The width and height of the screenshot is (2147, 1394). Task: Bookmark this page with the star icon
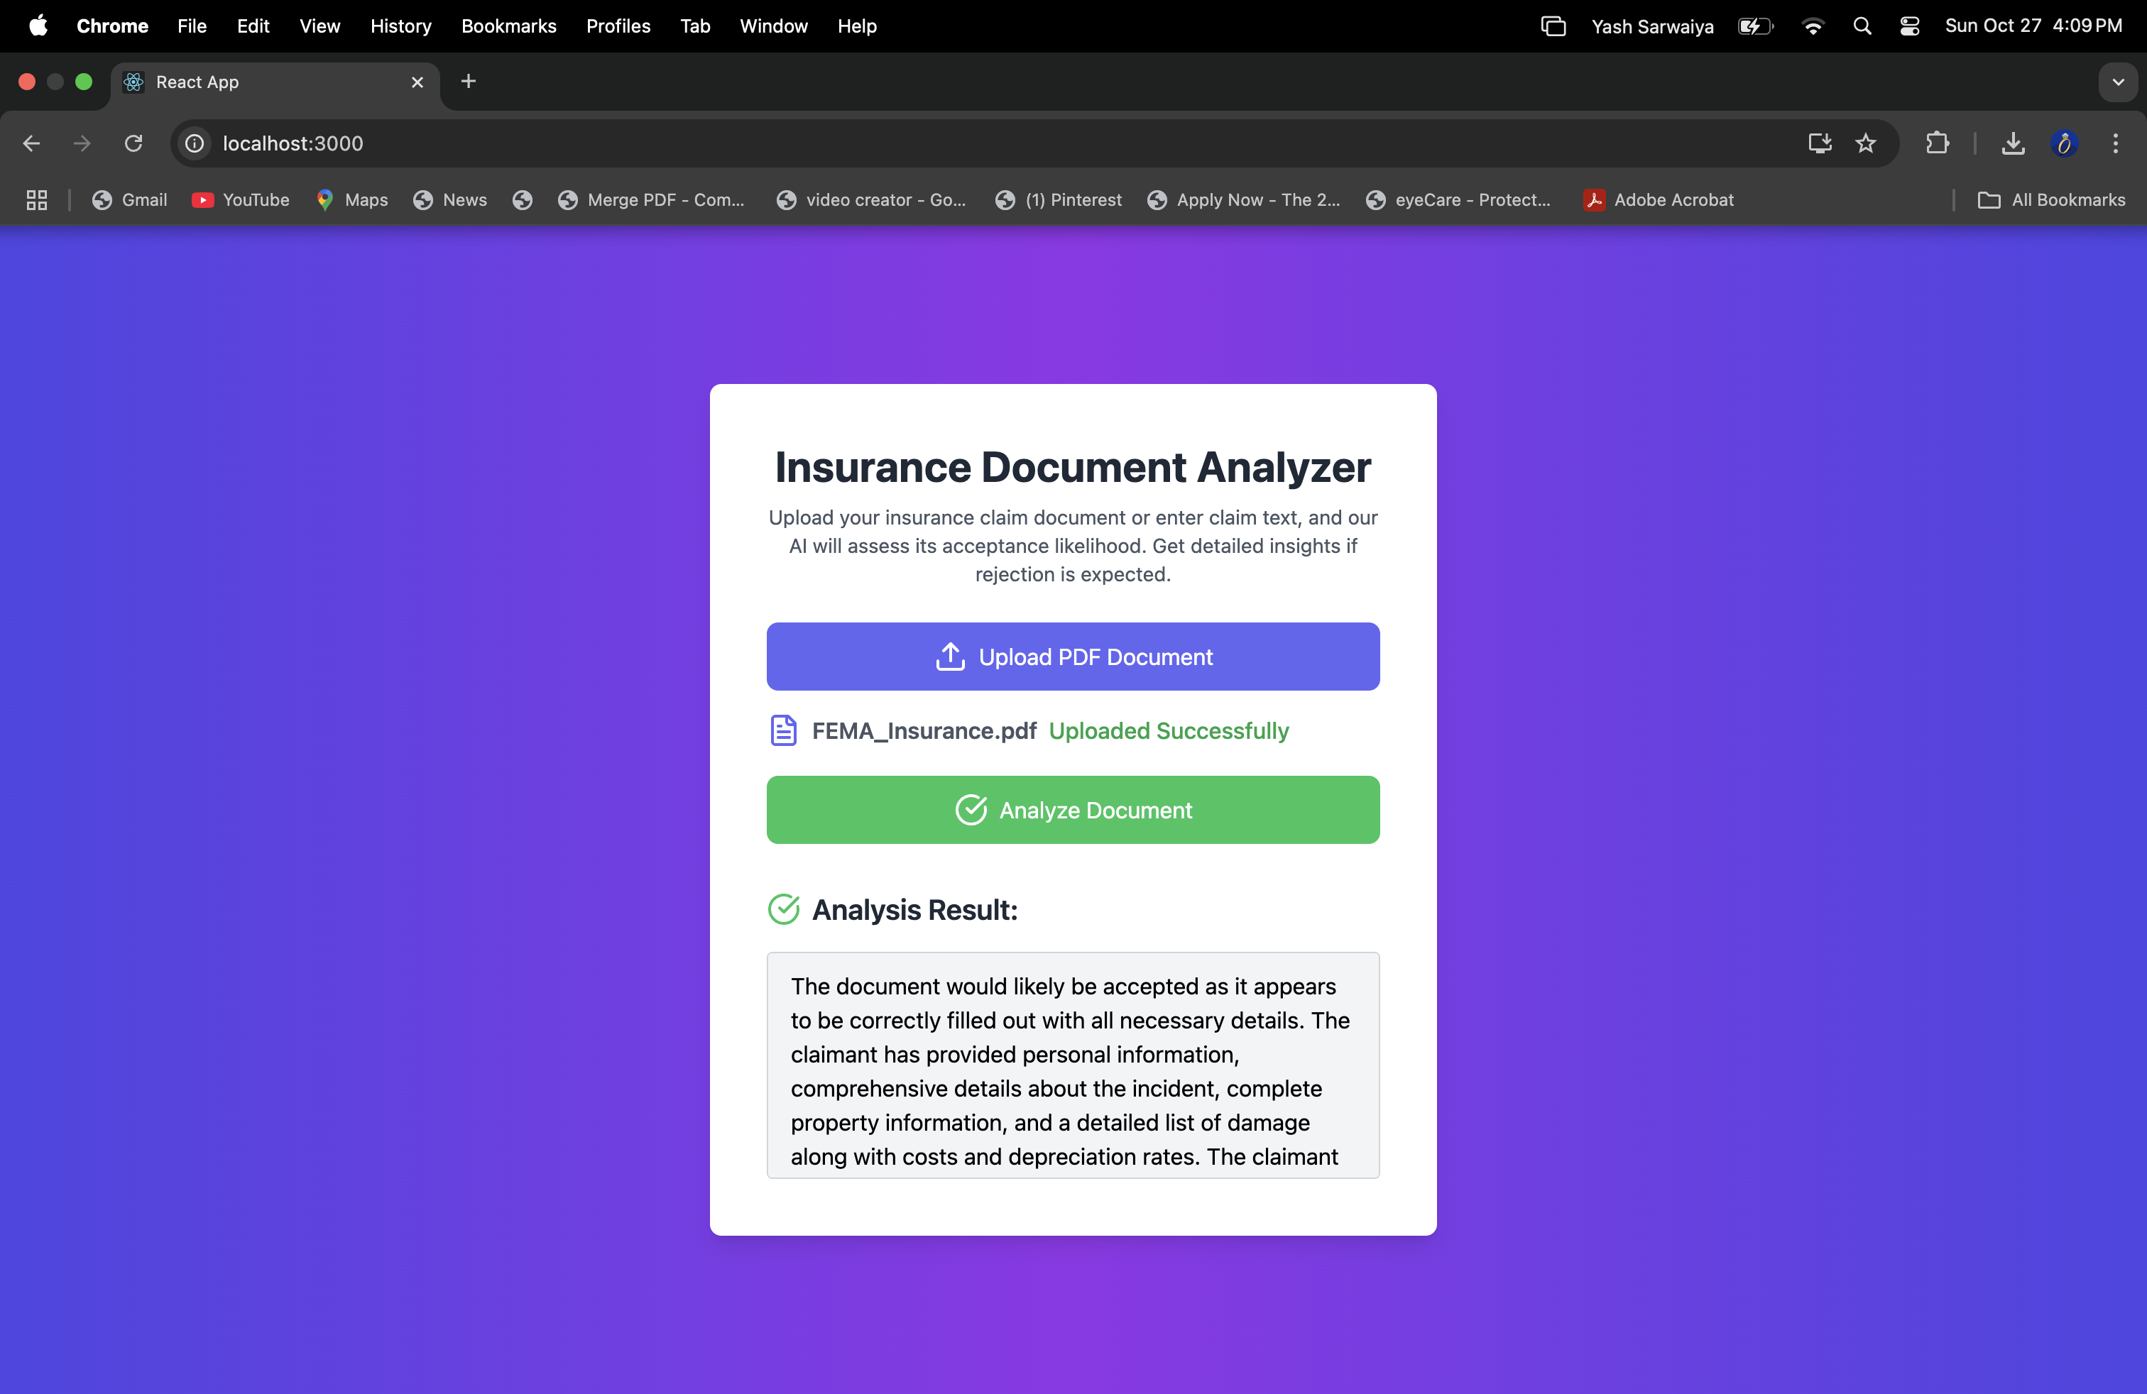[x=1867, y=143]
